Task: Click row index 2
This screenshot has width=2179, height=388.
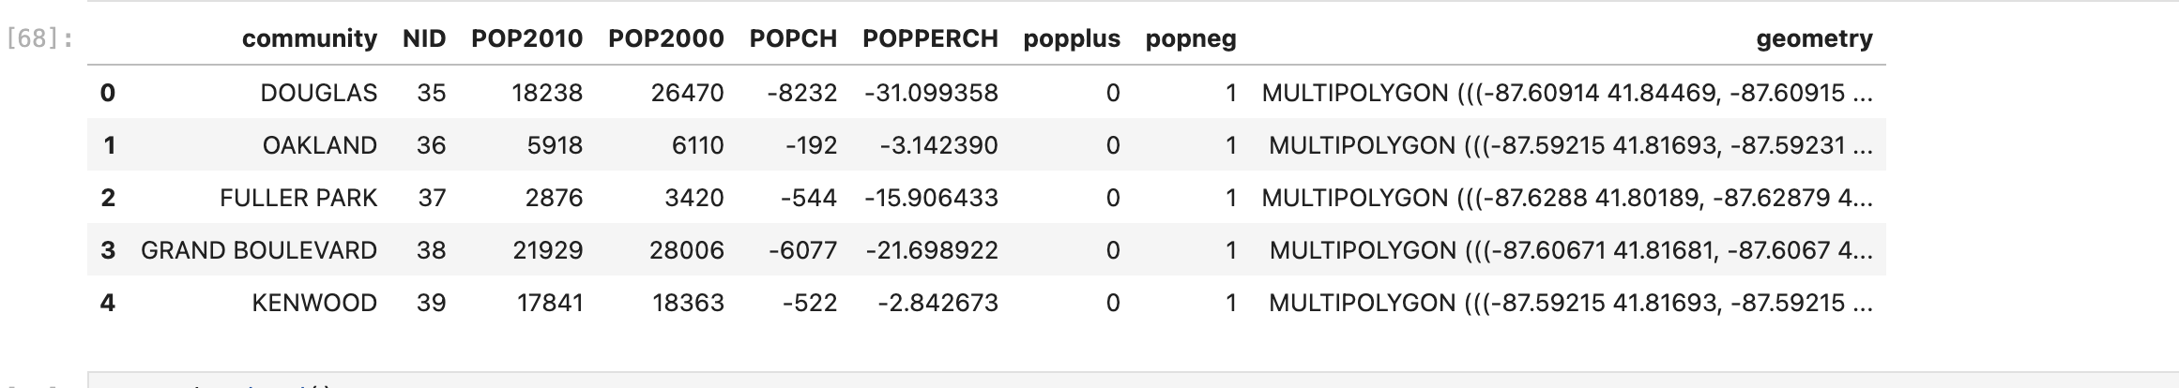Action: [x=108, y=198]
